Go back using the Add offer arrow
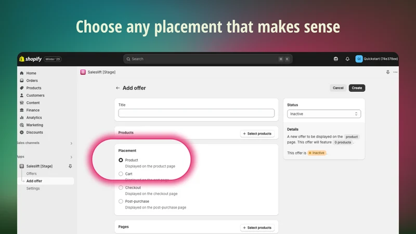Screen dimensions: 416x234 [x=118, y=88]
